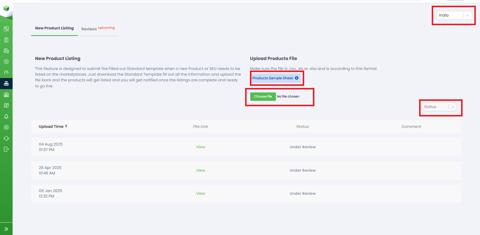The height and width of the screenshot is (235, 480).
Task: Click the clipboard report icon in sidebar
Action: coord(6,40)
